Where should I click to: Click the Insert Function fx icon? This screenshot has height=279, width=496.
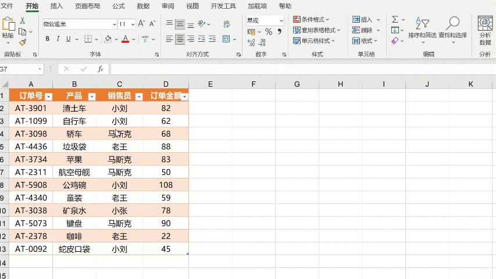(100, 69)
